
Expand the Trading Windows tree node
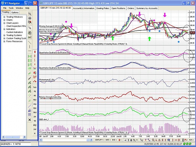point(4,17)
